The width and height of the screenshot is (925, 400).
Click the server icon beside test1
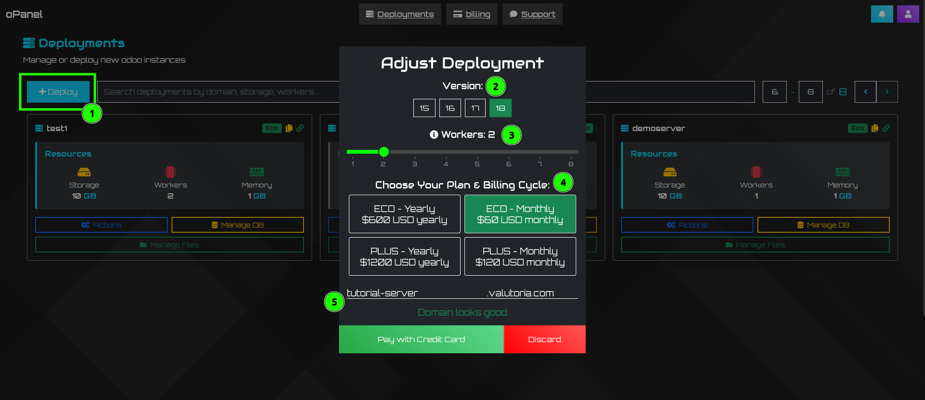coord(39,128)
